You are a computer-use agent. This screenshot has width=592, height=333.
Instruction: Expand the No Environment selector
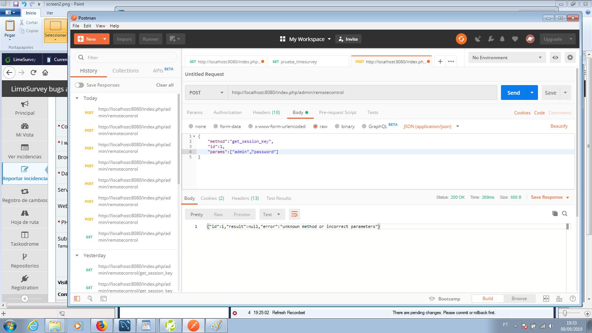coord(507,57)
